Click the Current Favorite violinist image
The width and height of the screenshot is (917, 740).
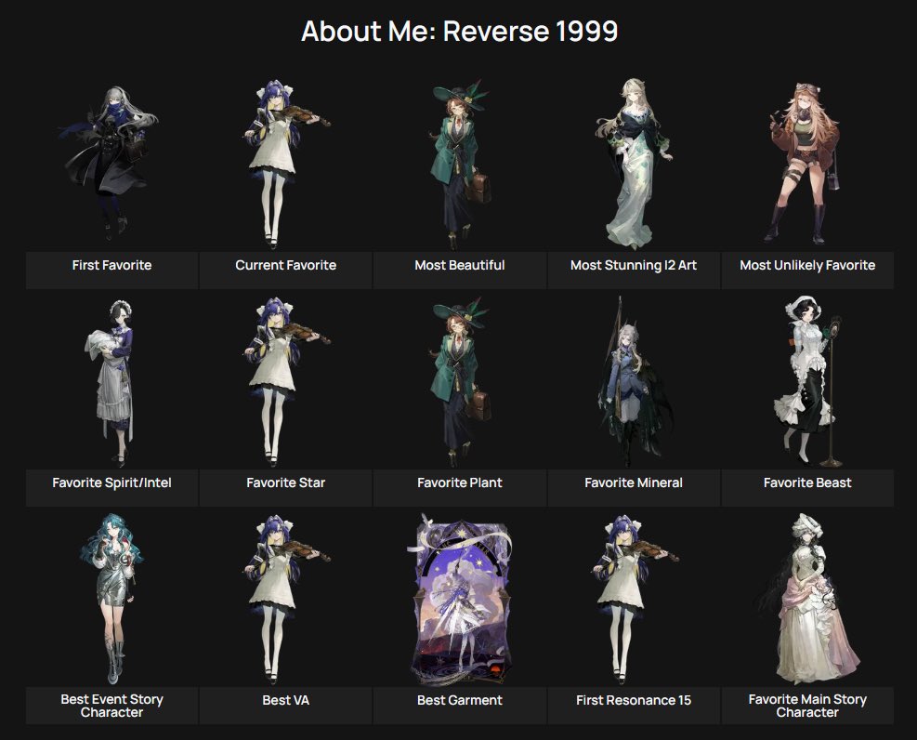coord(286,165)
